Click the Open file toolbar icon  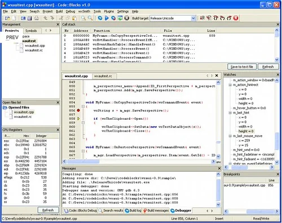7,18
